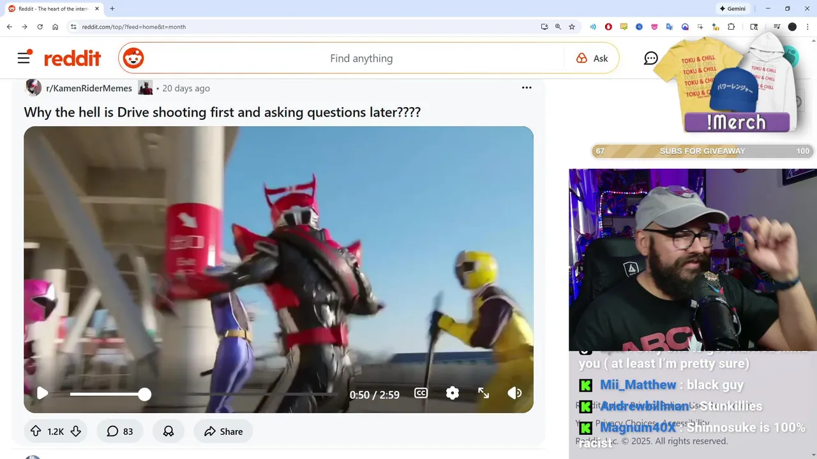Share the post
The height and width of the screenshot is (459, 817).
coord(223,432)
